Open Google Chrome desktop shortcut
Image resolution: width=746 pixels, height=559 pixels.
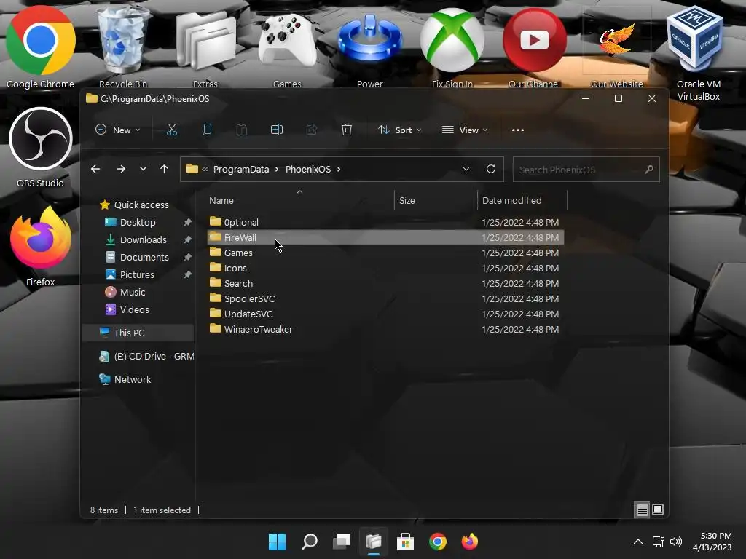[x=40, y=47]
